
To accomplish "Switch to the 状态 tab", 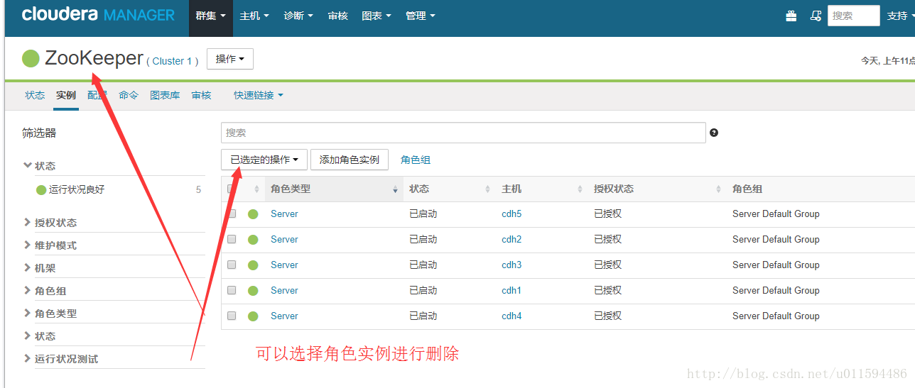I will point(35,95).
